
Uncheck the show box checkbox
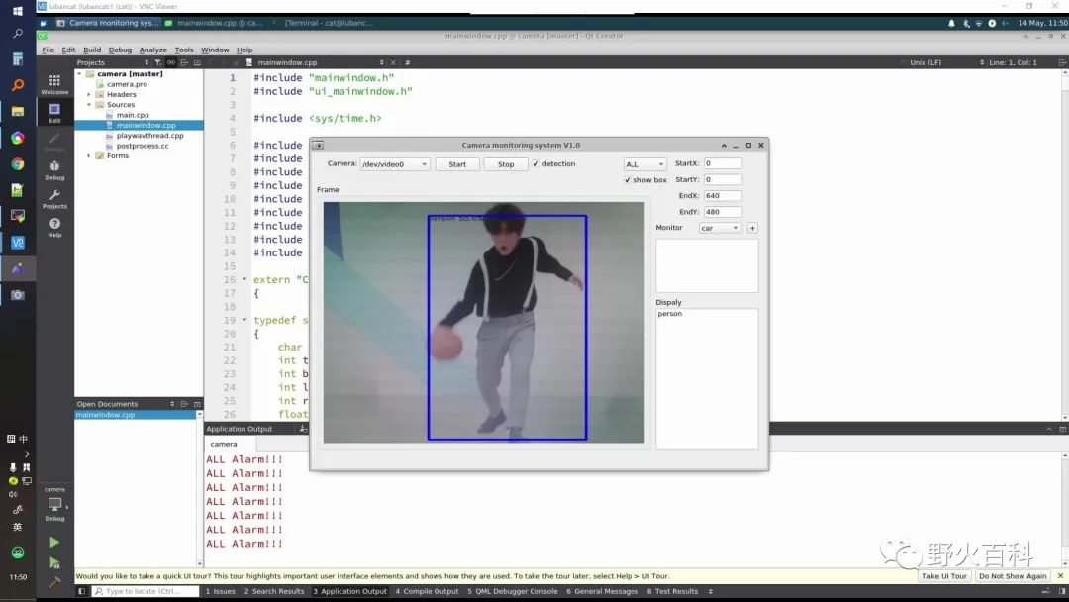628,180
